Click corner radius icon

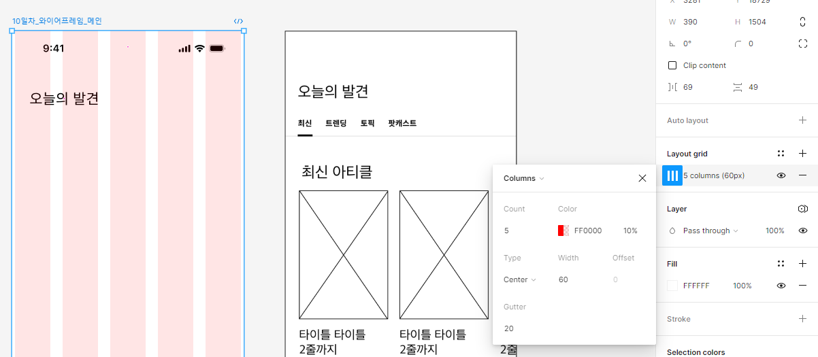(x=738, y=44)
